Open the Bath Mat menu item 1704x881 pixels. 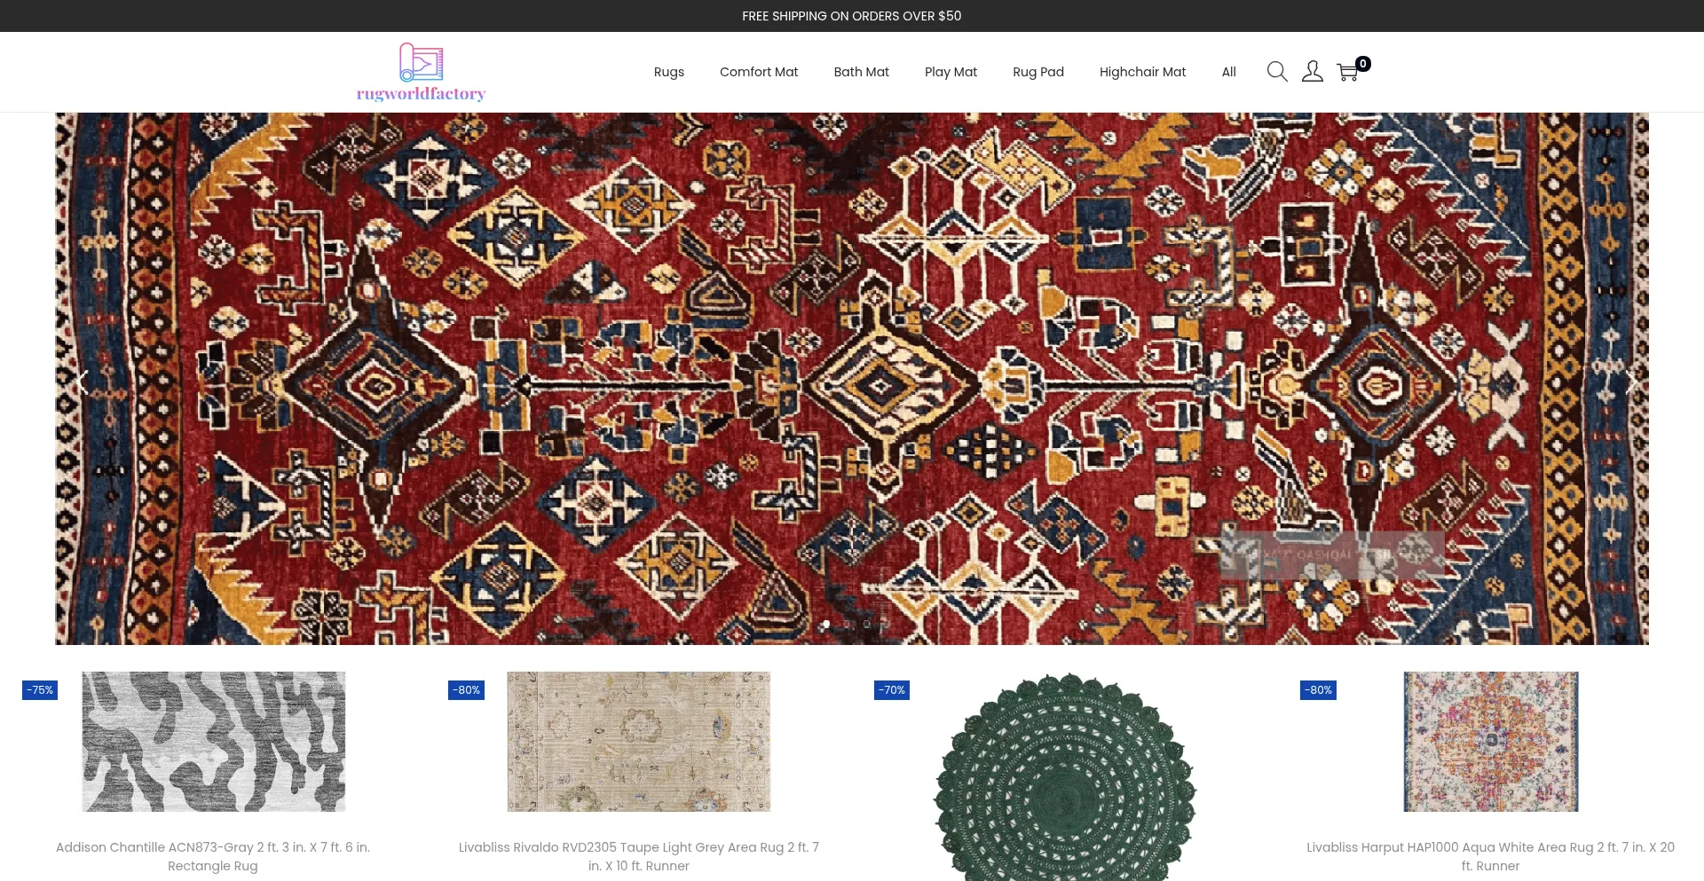[861, 72]
